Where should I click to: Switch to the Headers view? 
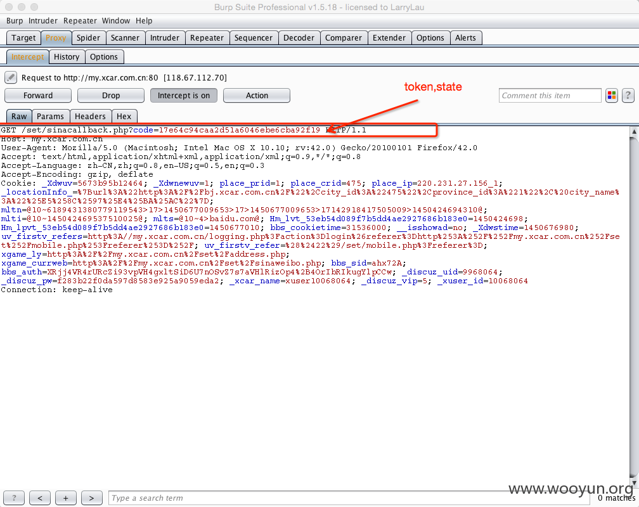[x=90, y=117]
